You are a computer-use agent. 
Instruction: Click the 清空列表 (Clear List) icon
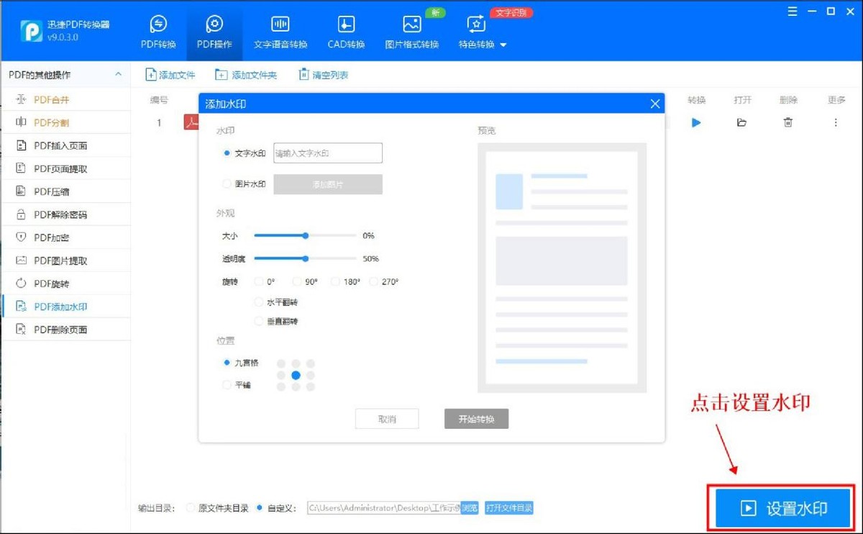pos(303,74)
